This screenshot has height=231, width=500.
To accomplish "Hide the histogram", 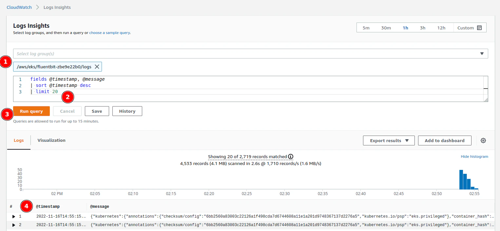I will pos(474,157).
